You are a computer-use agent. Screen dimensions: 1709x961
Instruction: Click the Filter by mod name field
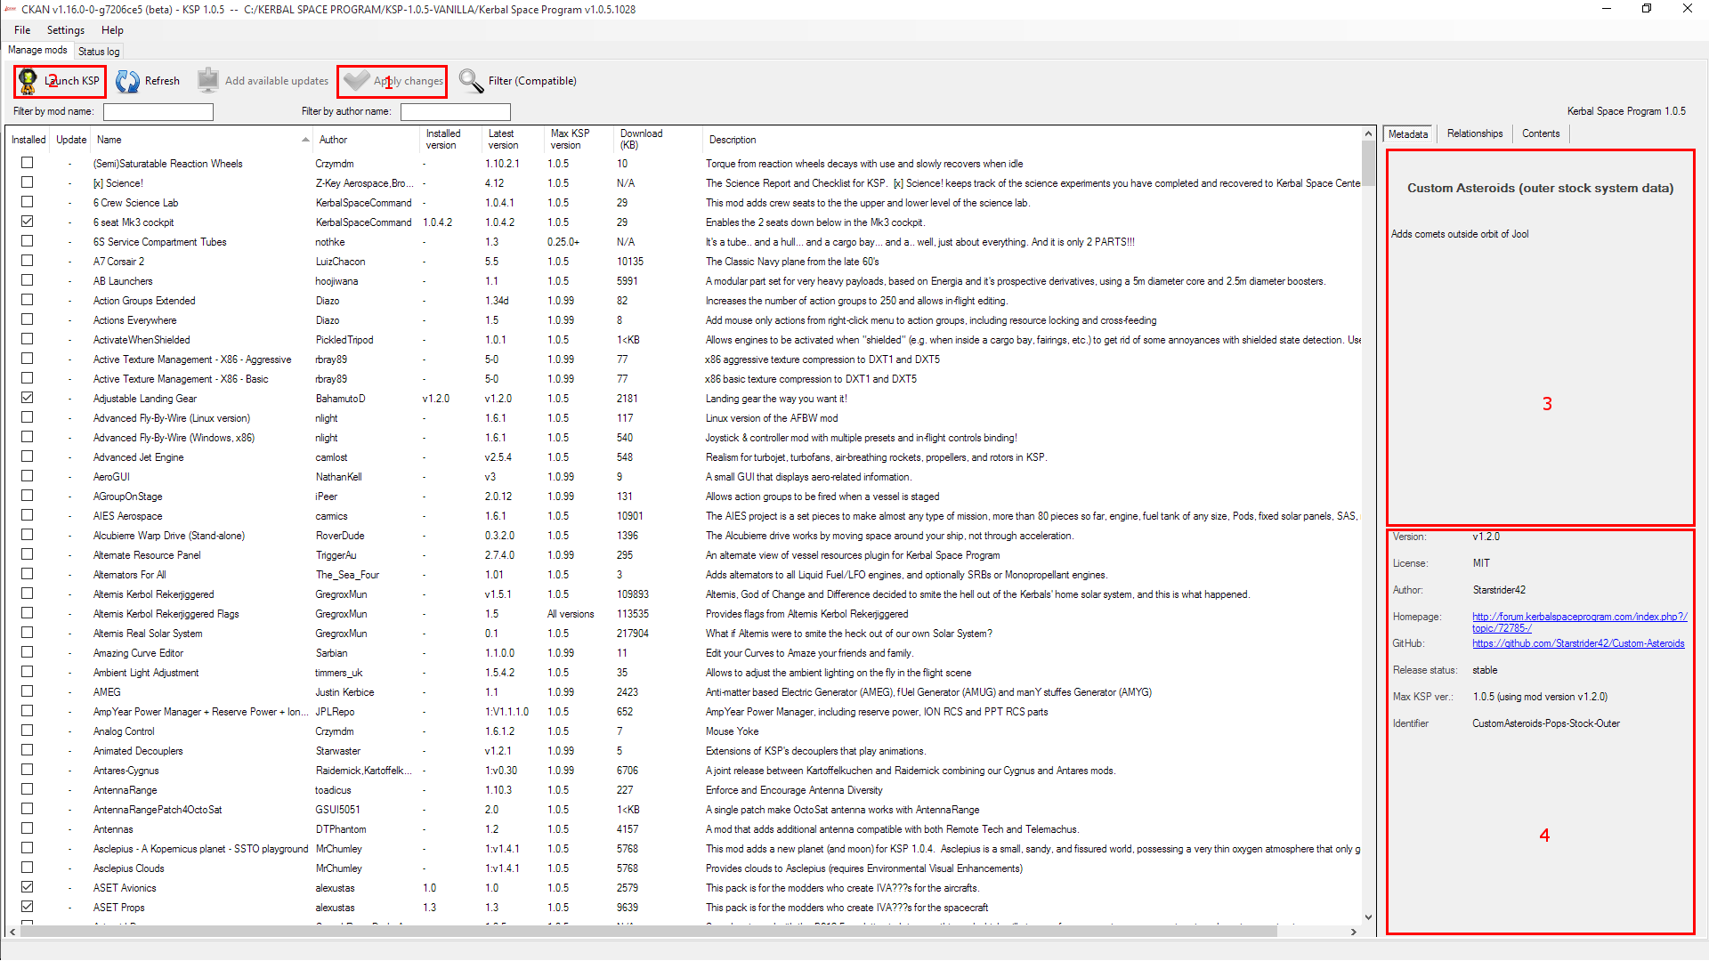tap(158, 111)
